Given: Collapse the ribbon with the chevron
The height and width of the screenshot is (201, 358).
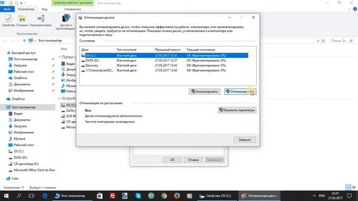Looking at the screenshot, I should 349,9.
